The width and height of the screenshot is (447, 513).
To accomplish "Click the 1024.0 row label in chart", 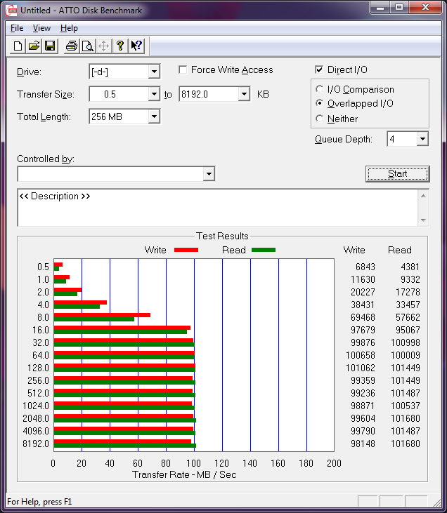I will [36, 406].
